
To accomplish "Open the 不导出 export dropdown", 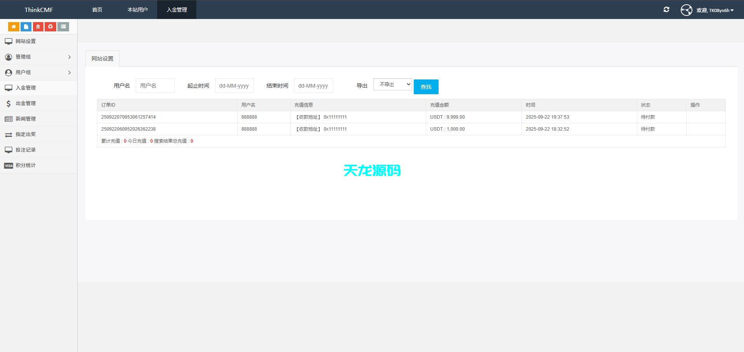I will click(x=392, y=84).
